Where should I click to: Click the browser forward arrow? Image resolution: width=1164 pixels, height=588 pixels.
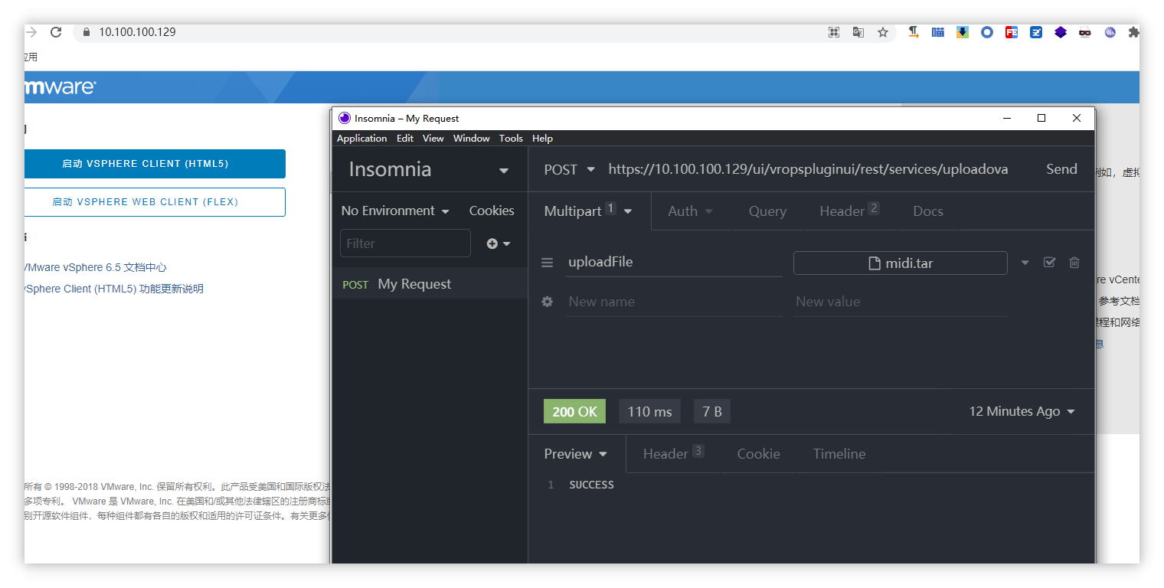pyautogui.click(x=31, y=32)
